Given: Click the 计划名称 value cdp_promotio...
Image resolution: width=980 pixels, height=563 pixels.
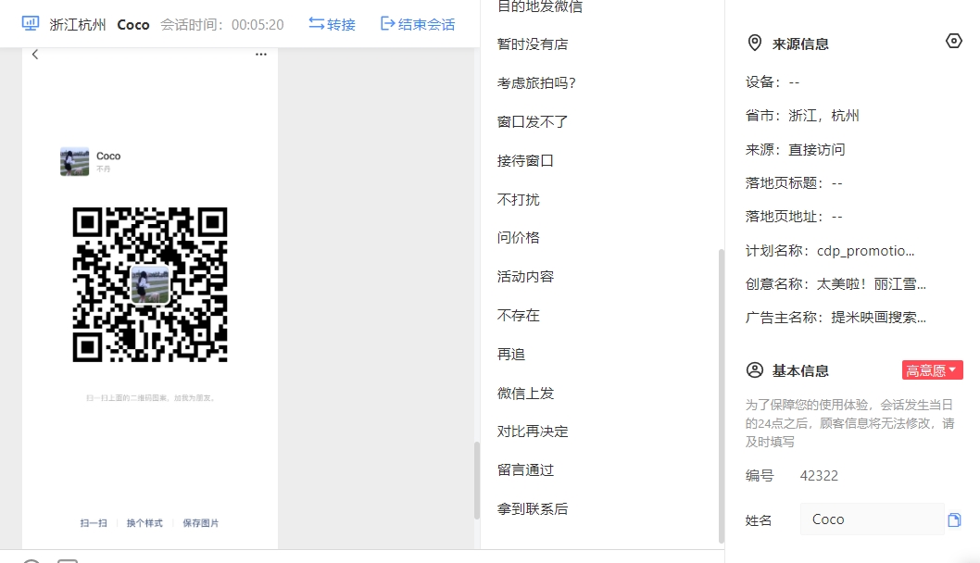Looking at the screenshot, I should tap(865, 251).
